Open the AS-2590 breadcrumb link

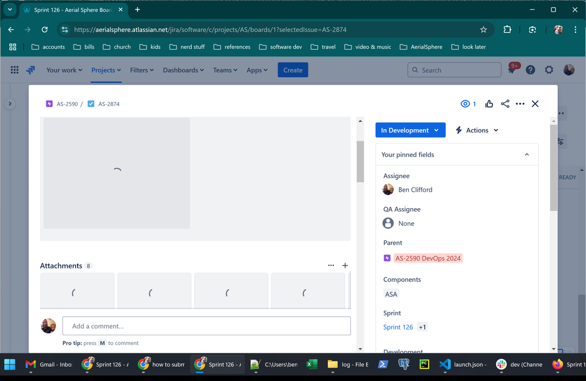pos(67,104)
